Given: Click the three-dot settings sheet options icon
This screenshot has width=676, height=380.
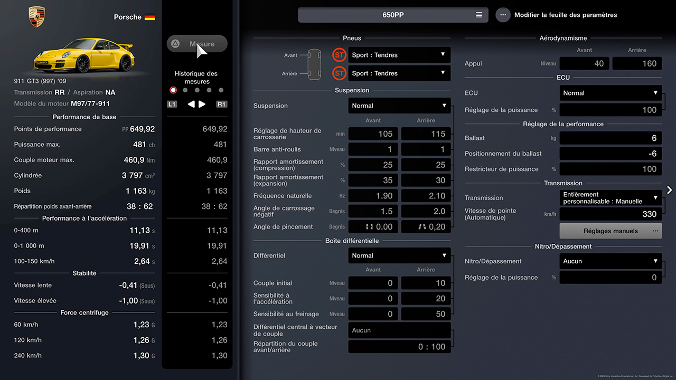Looking at the screenshot, I should [x=503, y=15].
